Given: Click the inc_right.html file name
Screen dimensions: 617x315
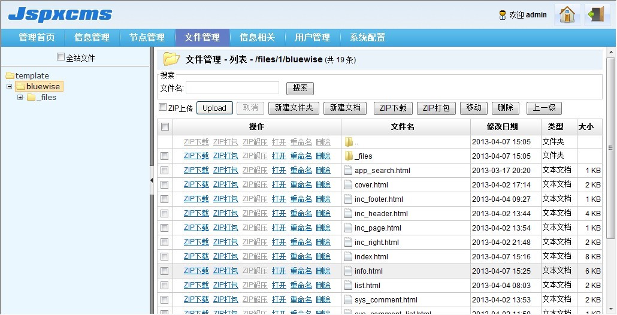Looking at the screenshot, I should click(x=377, y=243).
